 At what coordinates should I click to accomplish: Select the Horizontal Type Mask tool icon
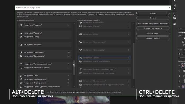click(x=80, y=69)
